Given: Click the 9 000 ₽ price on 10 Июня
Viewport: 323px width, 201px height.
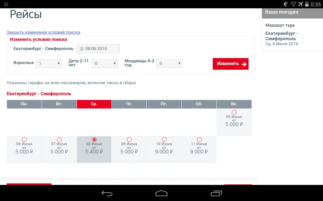Looking at the screenshot, I should point(164,152).
